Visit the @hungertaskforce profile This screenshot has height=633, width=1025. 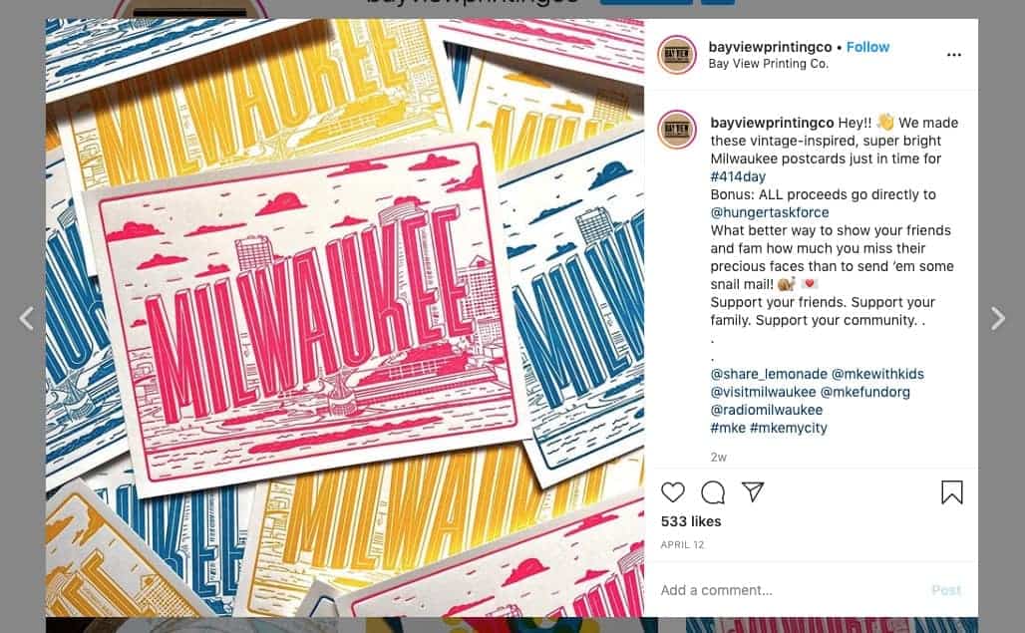[x=770, y=212]
